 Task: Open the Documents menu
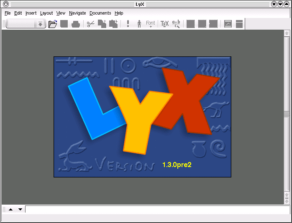(100, 13)
